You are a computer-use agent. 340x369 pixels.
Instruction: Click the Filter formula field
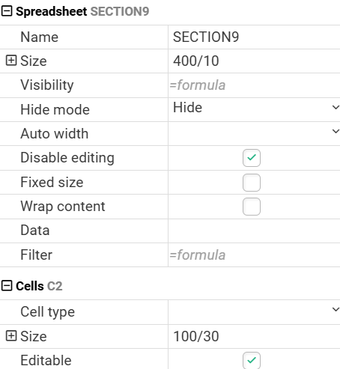[x=254, y=254]
